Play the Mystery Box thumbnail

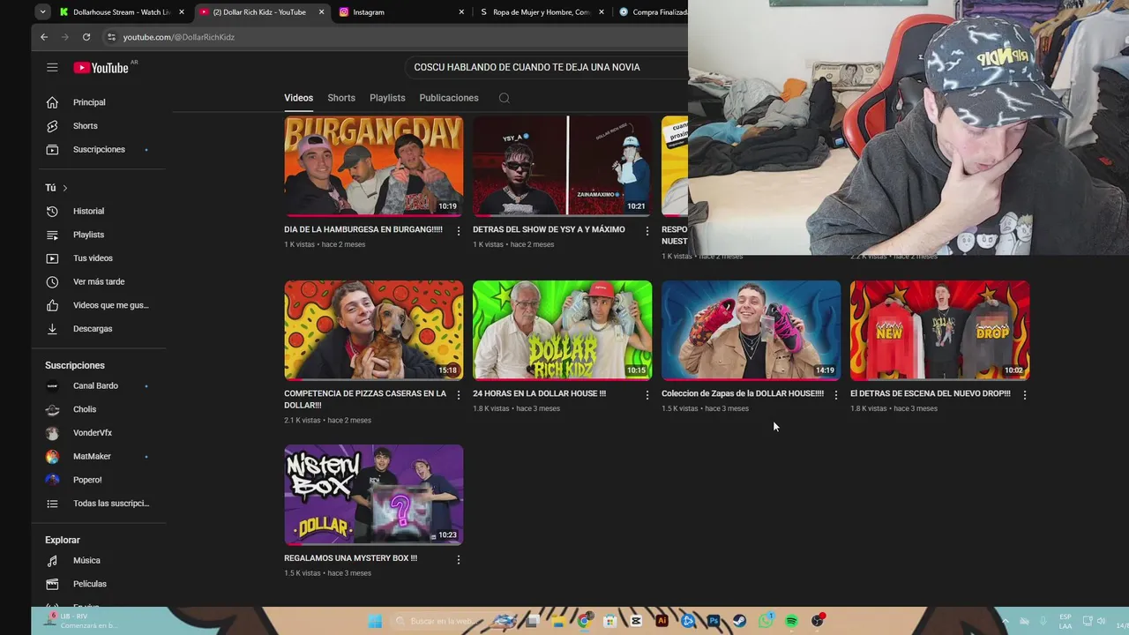click(x=373, y=495)
